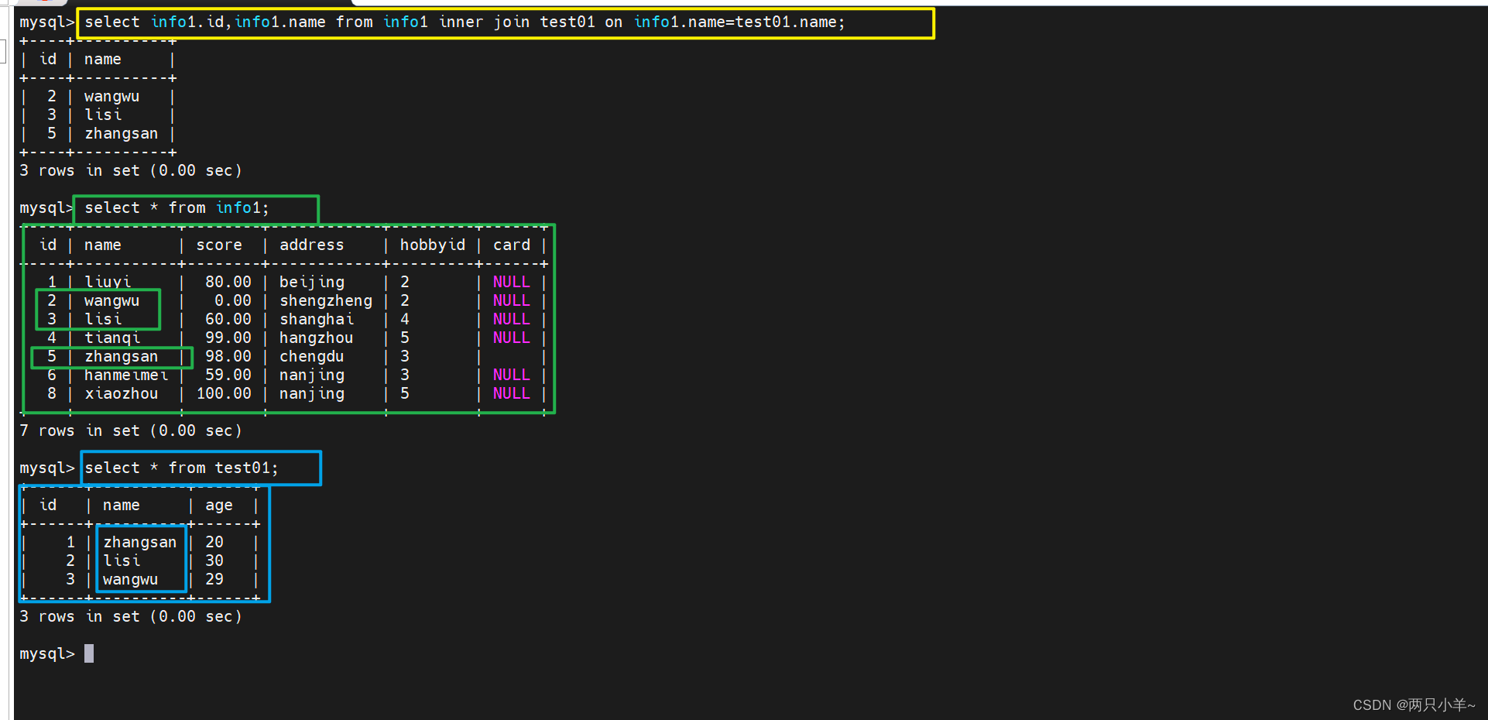Select 'zhangsan' in the test01 table

tap(139, 543)
